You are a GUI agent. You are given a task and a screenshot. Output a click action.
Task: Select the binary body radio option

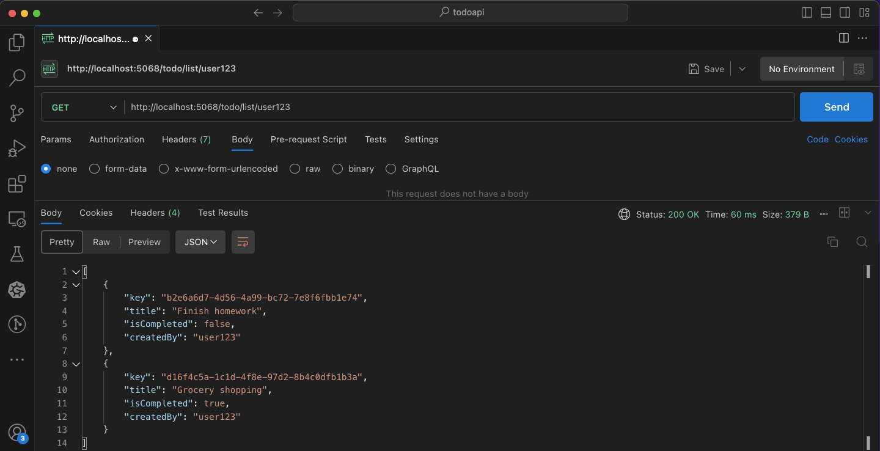337,169
